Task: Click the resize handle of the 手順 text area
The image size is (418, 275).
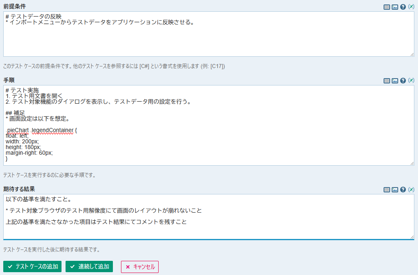Action: 412,163
